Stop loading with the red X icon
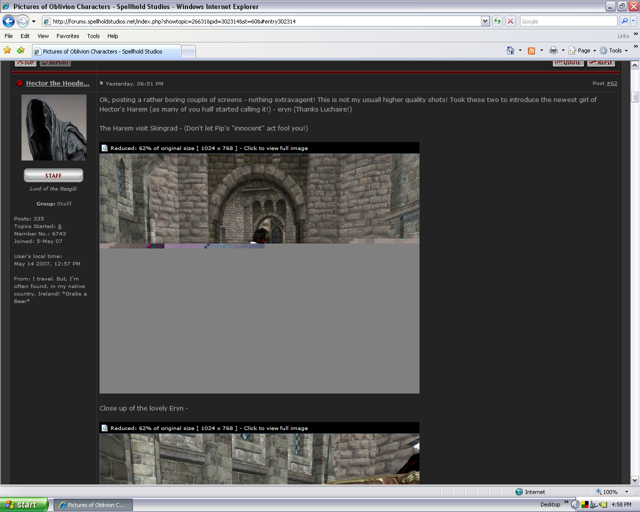 [x=510, y=21]
